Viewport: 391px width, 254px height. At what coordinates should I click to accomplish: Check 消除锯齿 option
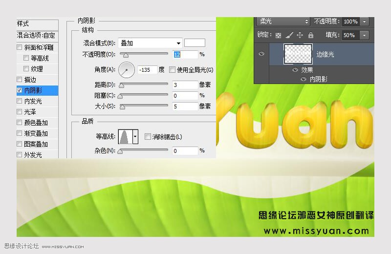pos(148,136)
